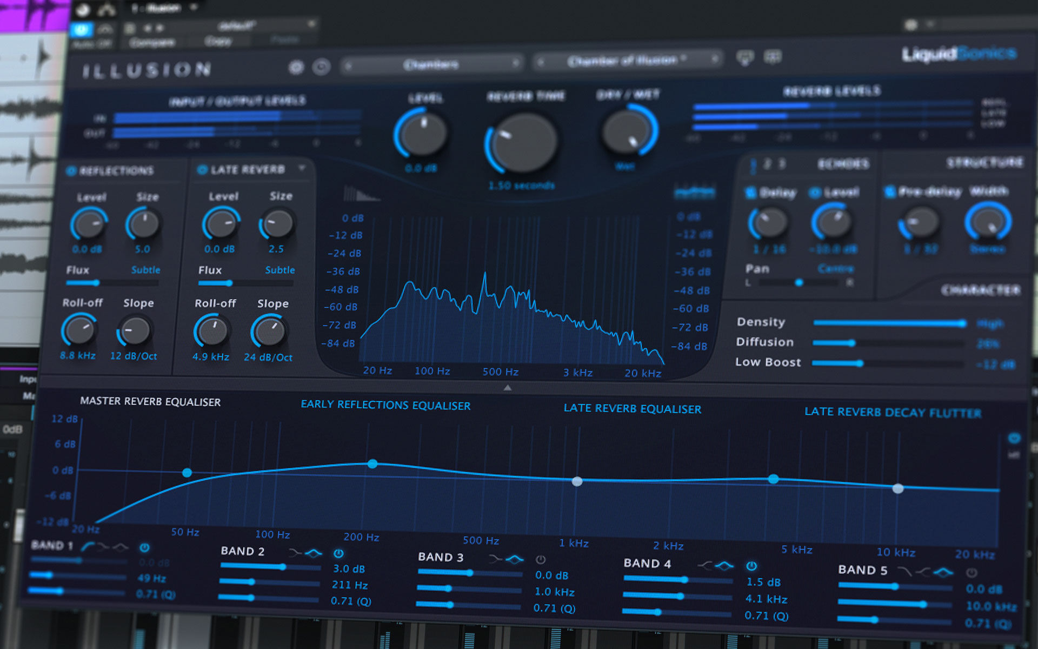Screen dimensions: 1038x649
Task: Toggle the Late Reverb power button
Action: pos(202,169)
